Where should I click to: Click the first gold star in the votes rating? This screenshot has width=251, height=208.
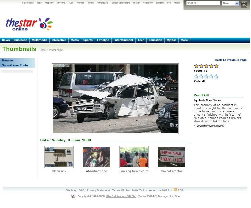click(196, 66)
